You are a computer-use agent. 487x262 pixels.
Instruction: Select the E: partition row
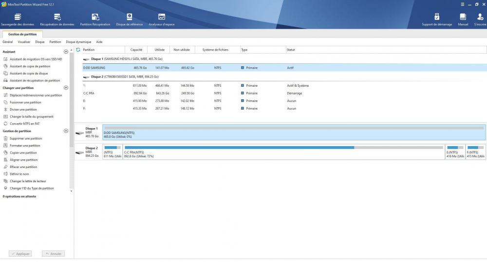coord(284,101)
